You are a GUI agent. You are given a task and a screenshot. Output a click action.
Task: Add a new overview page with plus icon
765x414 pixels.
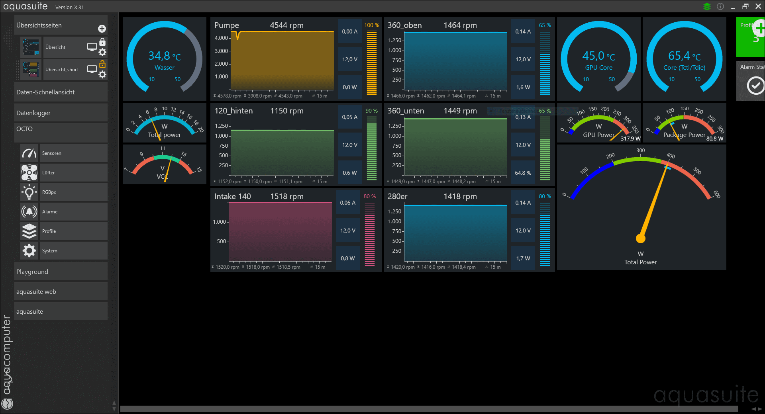coord(102,29)
